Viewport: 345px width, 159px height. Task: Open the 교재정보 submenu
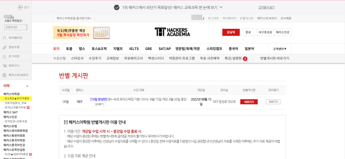[x=113, y=59]
